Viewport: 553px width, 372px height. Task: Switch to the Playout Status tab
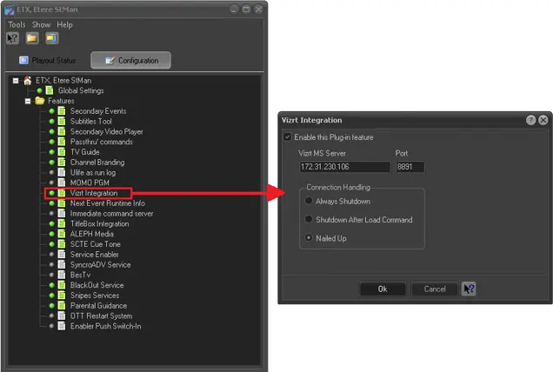pos(49,61)
